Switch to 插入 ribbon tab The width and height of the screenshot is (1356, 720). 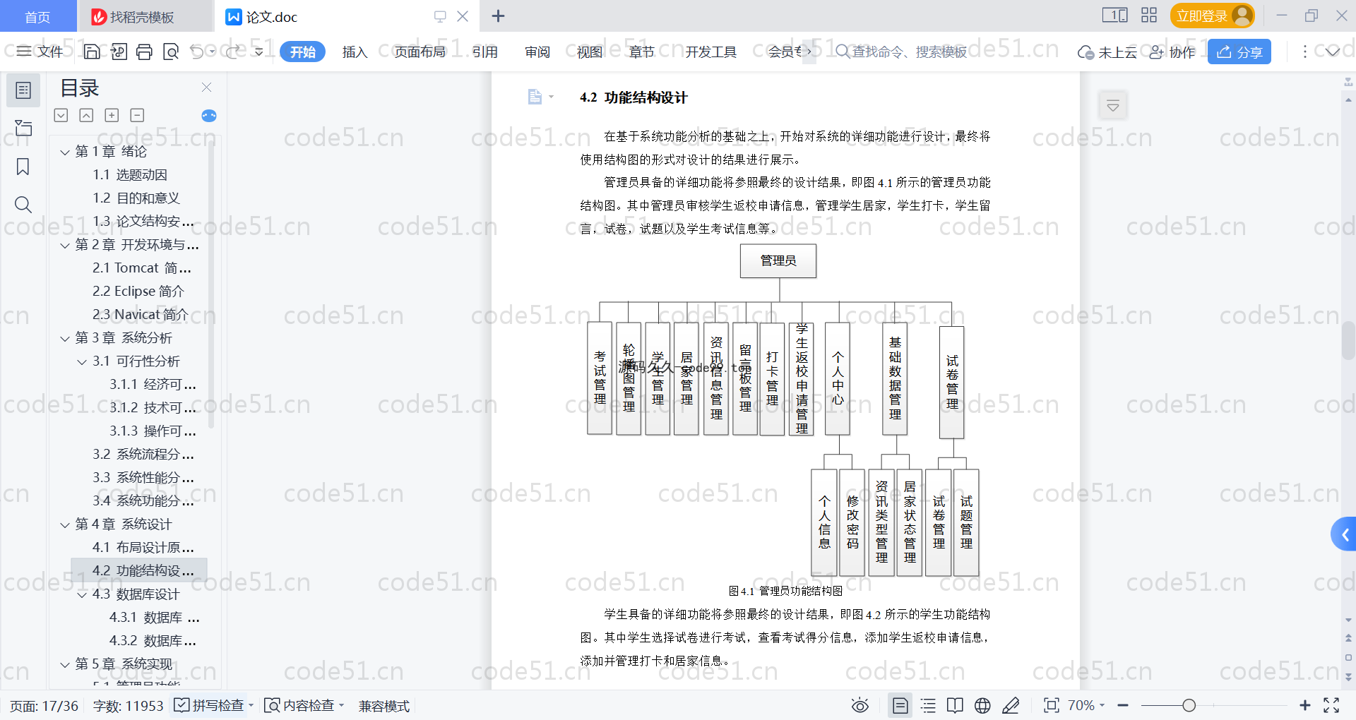[355, 52]
